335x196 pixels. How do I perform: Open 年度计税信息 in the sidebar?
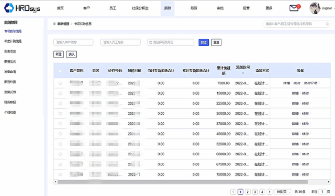click(x=13, y=41)
